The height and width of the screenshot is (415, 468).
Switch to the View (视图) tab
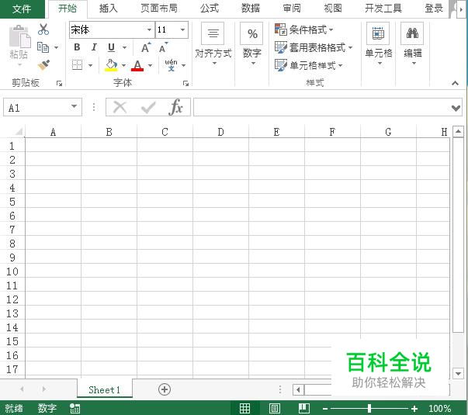(x=333, y=9)
